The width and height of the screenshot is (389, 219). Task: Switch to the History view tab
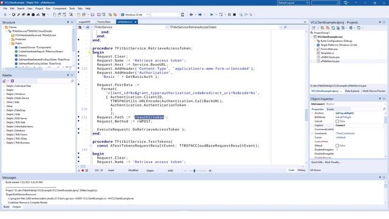coord(301,170)
